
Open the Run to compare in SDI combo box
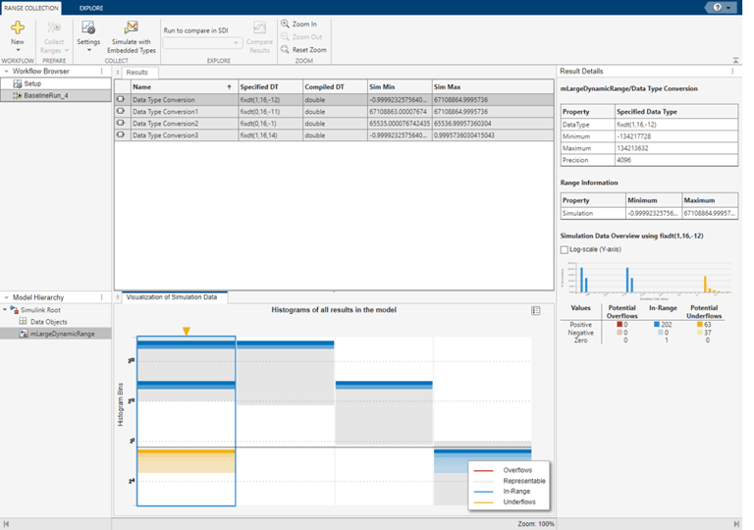pos(201,43)
